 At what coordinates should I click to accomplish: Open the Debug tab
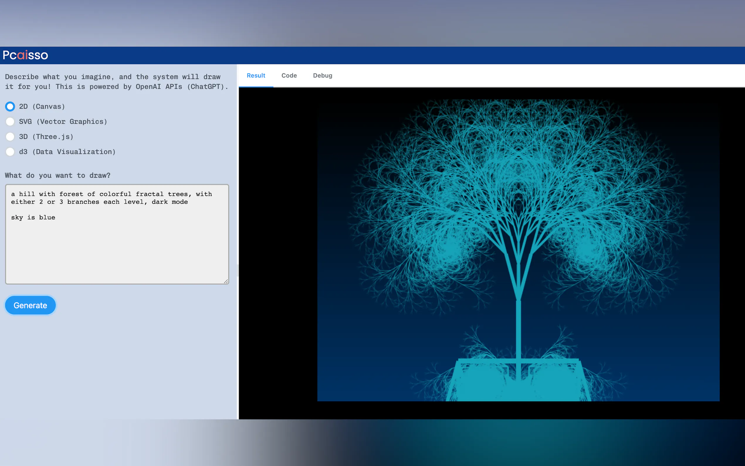(322, 75)
